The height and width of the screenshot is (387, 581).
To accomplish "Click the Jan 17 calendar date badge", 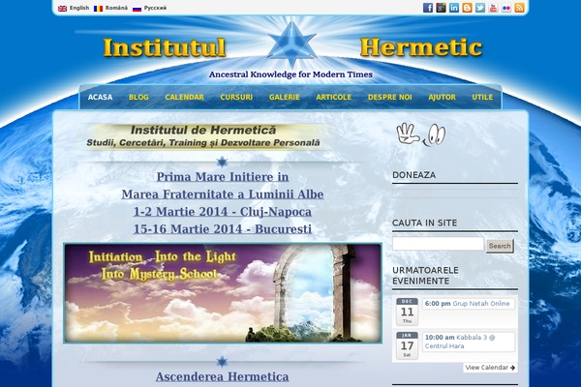I will (407, 345).
